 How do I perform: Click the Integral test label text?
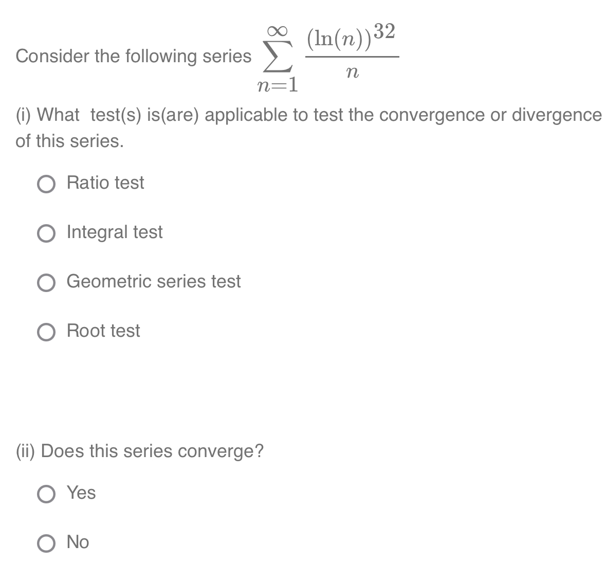[x=114, y=232]
